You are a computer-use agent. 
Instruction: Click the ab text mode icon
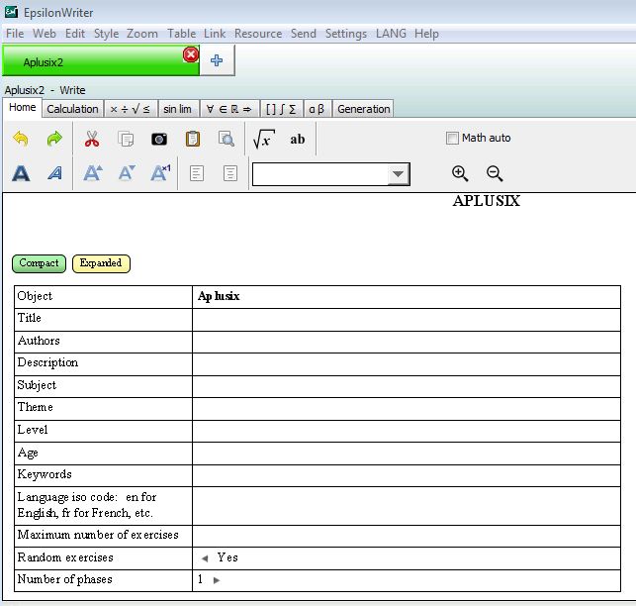click(298, 139)
